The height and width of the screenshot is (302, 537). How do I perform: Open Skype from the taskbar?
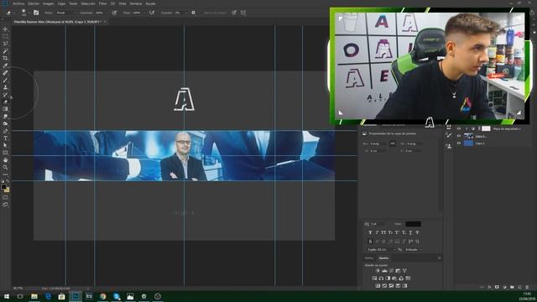pos(117,296)
